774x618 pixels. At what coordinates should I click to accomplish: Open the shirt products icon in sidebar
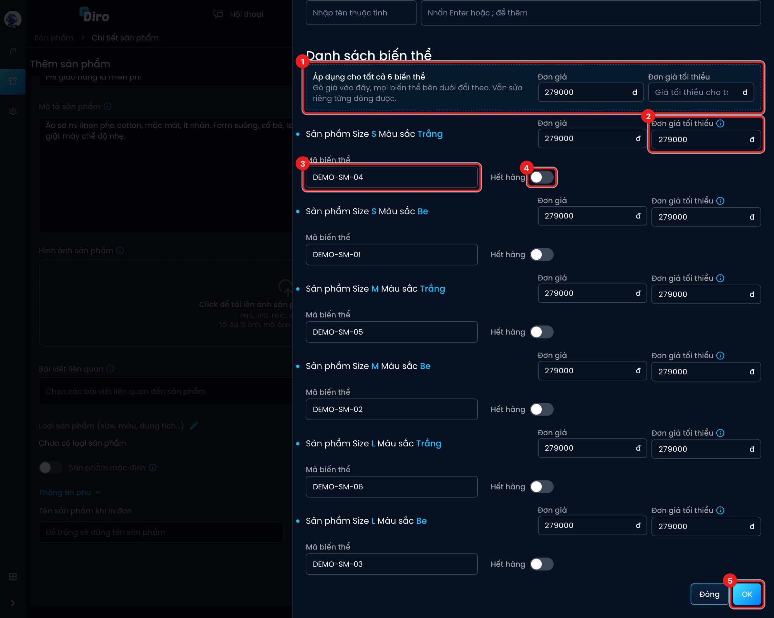click(x=13, y=81)
